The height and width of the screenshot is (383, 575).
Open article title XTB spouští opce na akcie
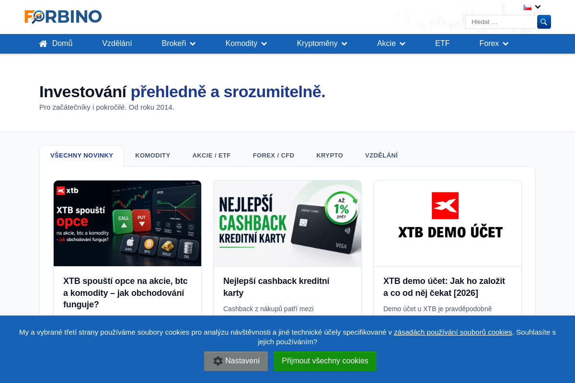[126, 293]
